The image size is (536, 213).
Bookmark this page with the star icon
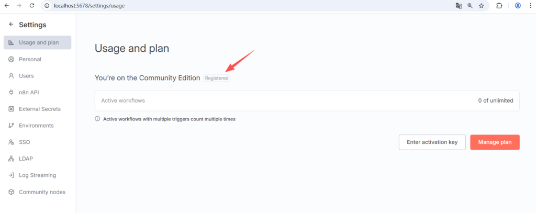coord(481,6)
